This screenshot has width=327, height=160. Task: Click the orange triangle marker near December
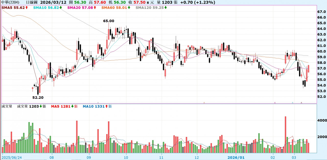click(x=204, y=103)
